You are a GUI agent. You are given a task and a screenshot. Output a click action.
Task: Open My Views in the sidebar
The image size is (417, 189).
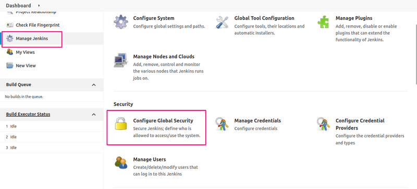(25, 52)
